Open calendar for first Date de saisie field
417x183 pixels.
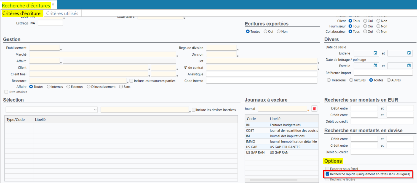375,53
